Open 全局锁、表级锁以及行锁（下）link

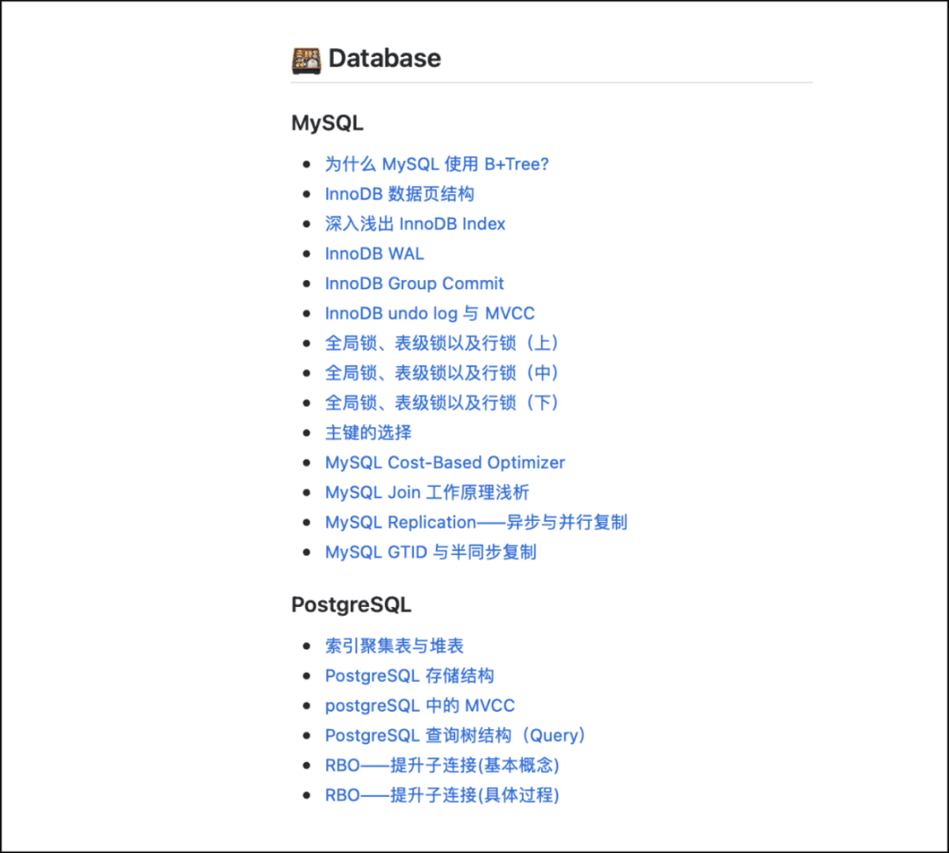[441, 403]
